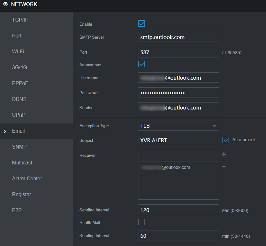Uncheck the Attachment checkbox
The width and height of the screenshot is (266, 246).
(226, 140)
